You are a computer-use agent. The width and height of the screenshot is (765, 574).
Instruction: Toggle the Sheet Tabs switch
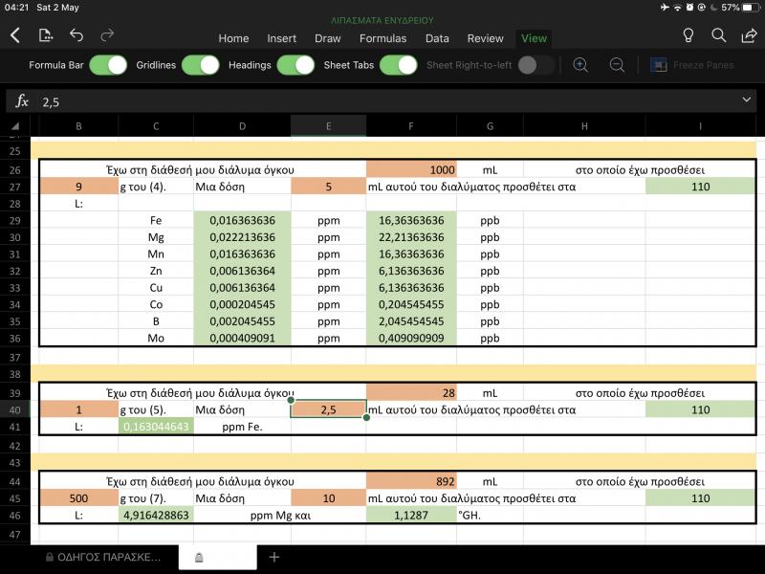[397, 65]
